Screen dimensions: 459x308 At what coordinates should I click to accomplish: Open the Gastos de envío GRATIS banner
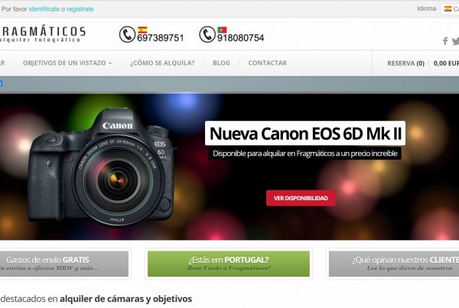[64, 264]
